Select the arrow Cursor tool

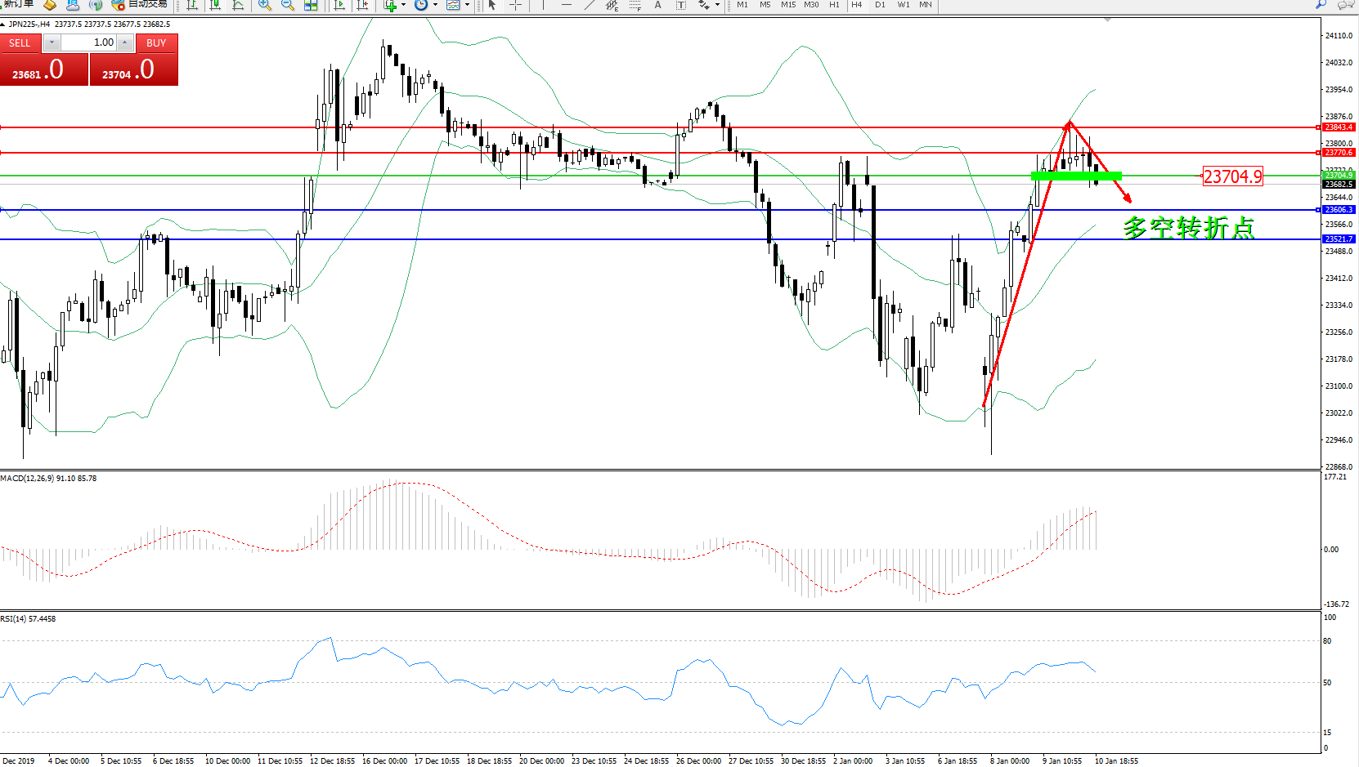point(492,5)
